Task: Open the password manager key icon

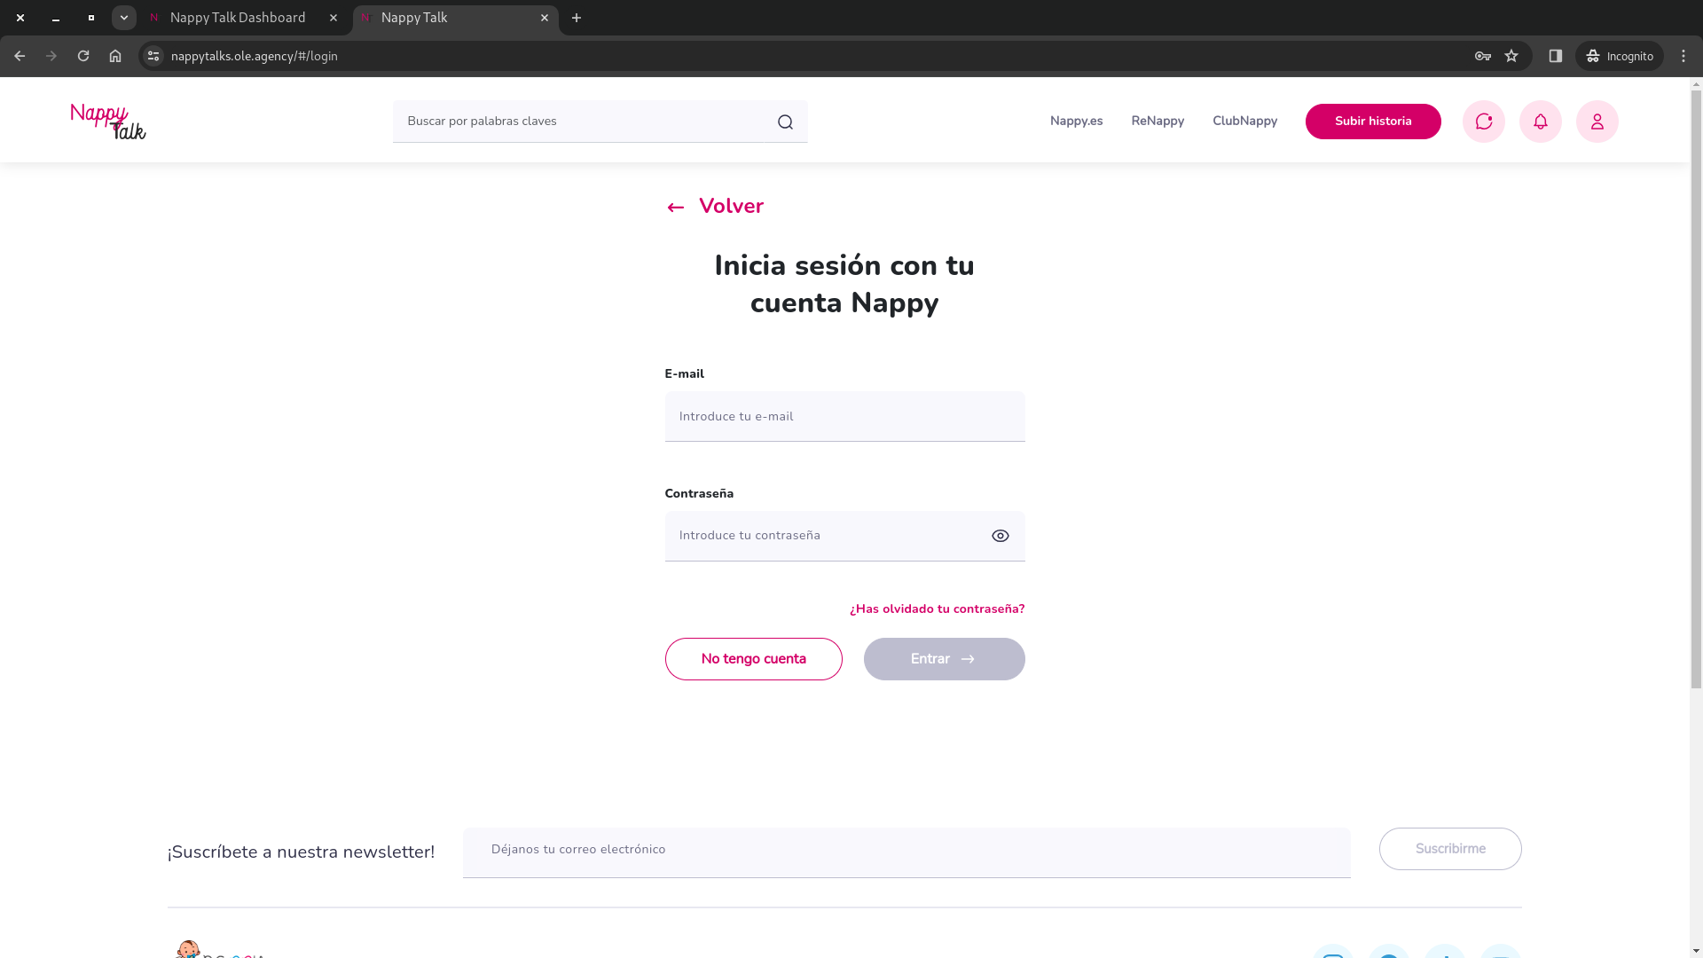Action: click(x=1483, y=56)
